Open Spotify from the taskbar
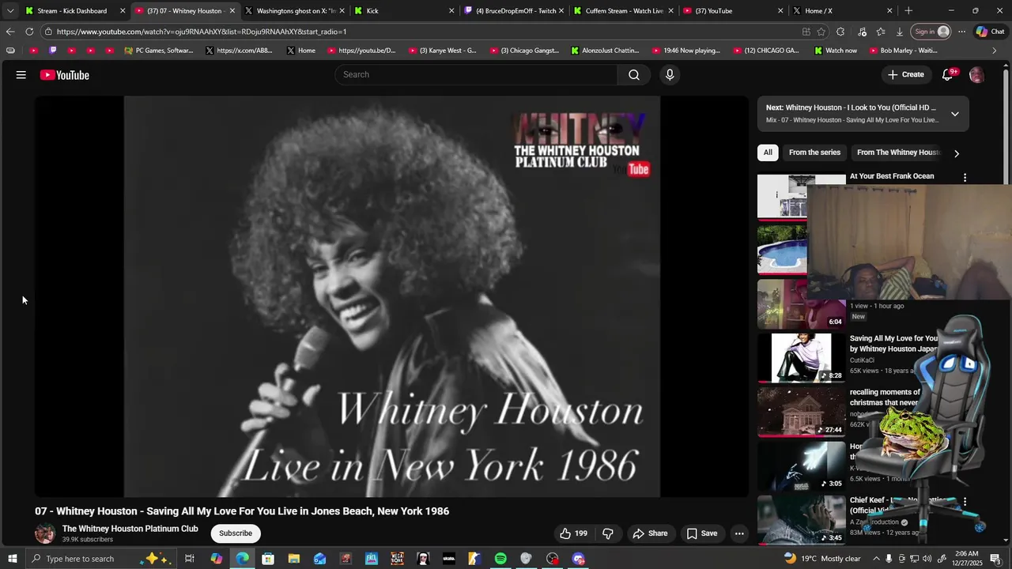This screenshot has height=569, width=1012. (500, 559)
